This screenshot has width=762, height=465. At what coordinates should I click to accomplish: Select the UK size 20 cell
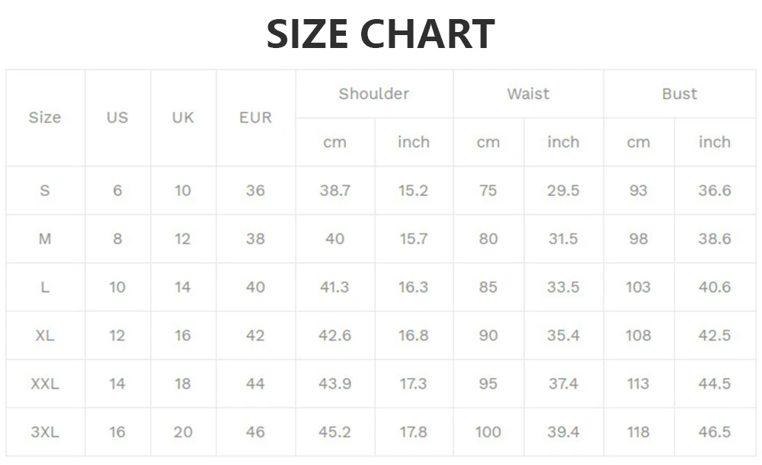pyautogui.click(x=183, y=432)
